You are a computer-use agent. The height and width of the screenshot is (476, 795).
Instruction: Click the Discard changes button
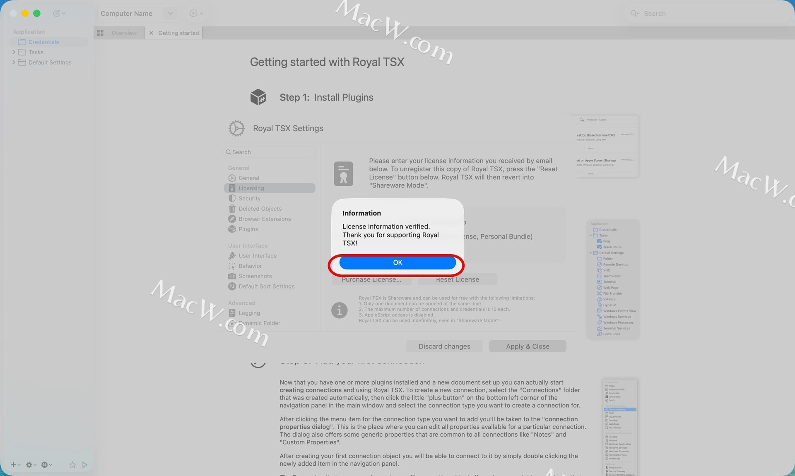click(x=444, y=346)
